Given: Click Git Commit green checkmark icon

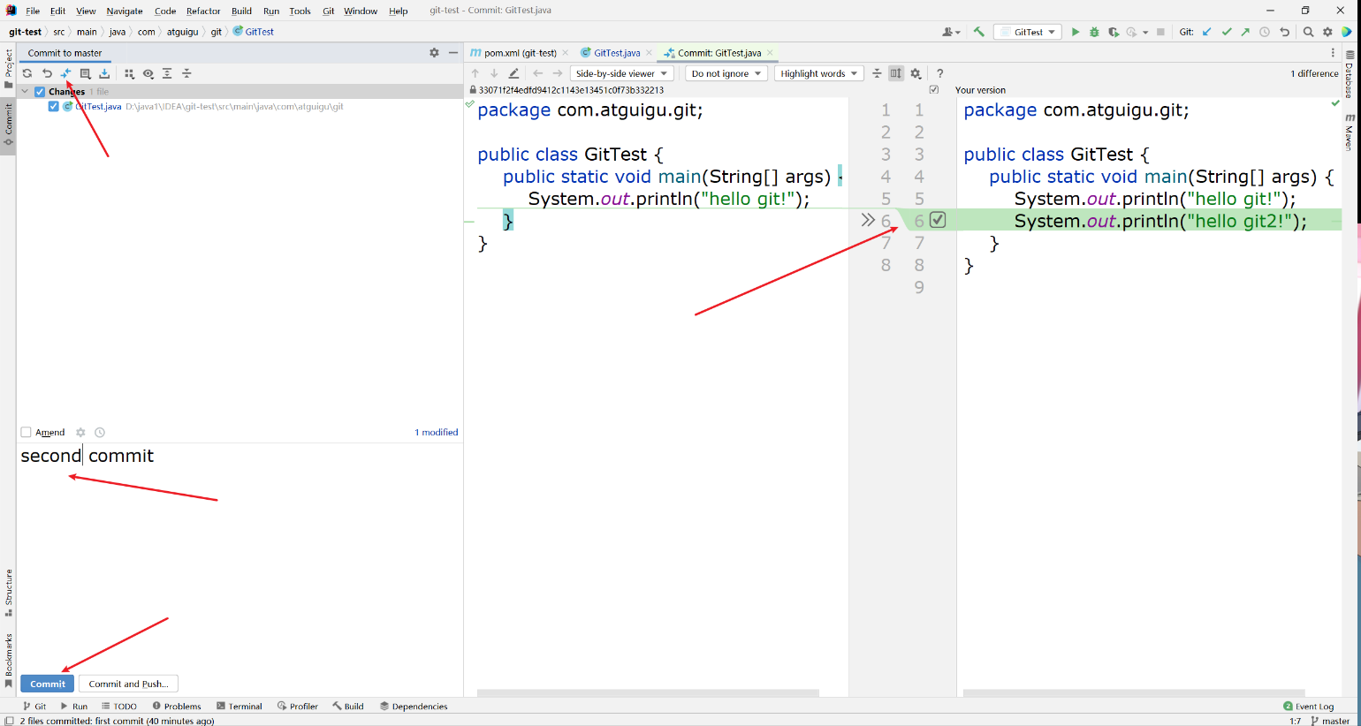Looking at the screenshot, I should [1227, 32].
